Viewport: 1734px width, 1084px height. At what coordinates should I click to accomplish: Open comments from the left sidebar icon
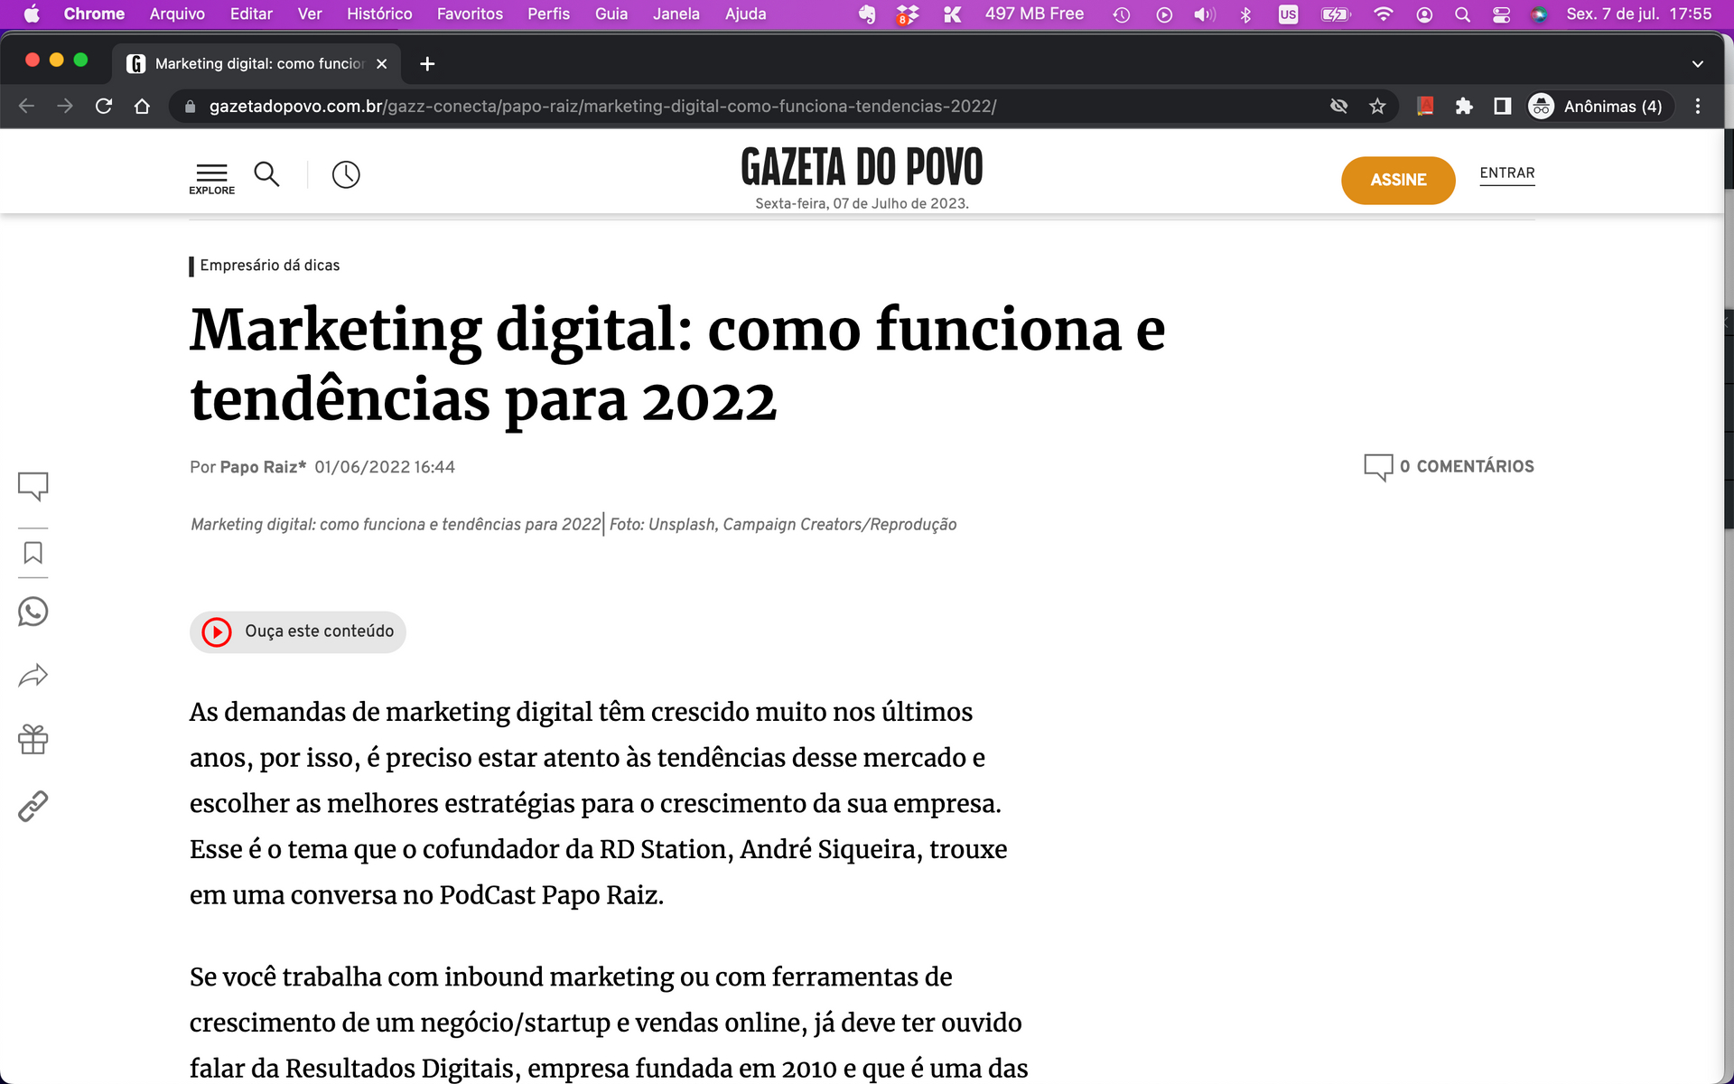click(33, 486)
